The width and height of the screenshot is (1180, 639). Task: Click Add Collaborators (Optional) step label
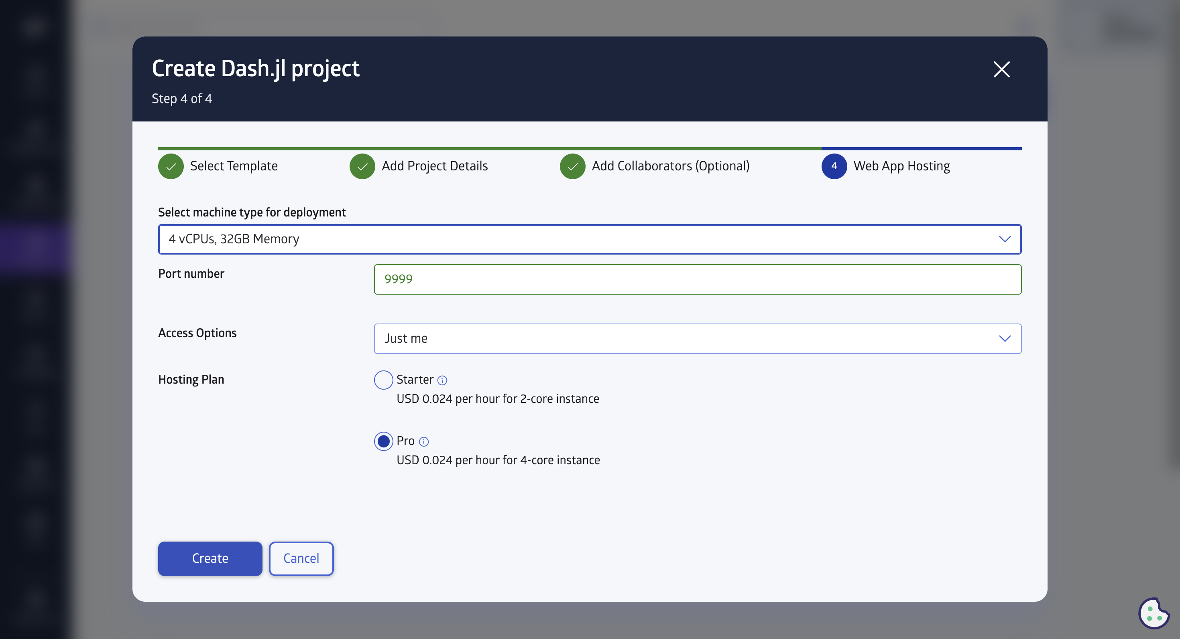(x=671, y=166)
